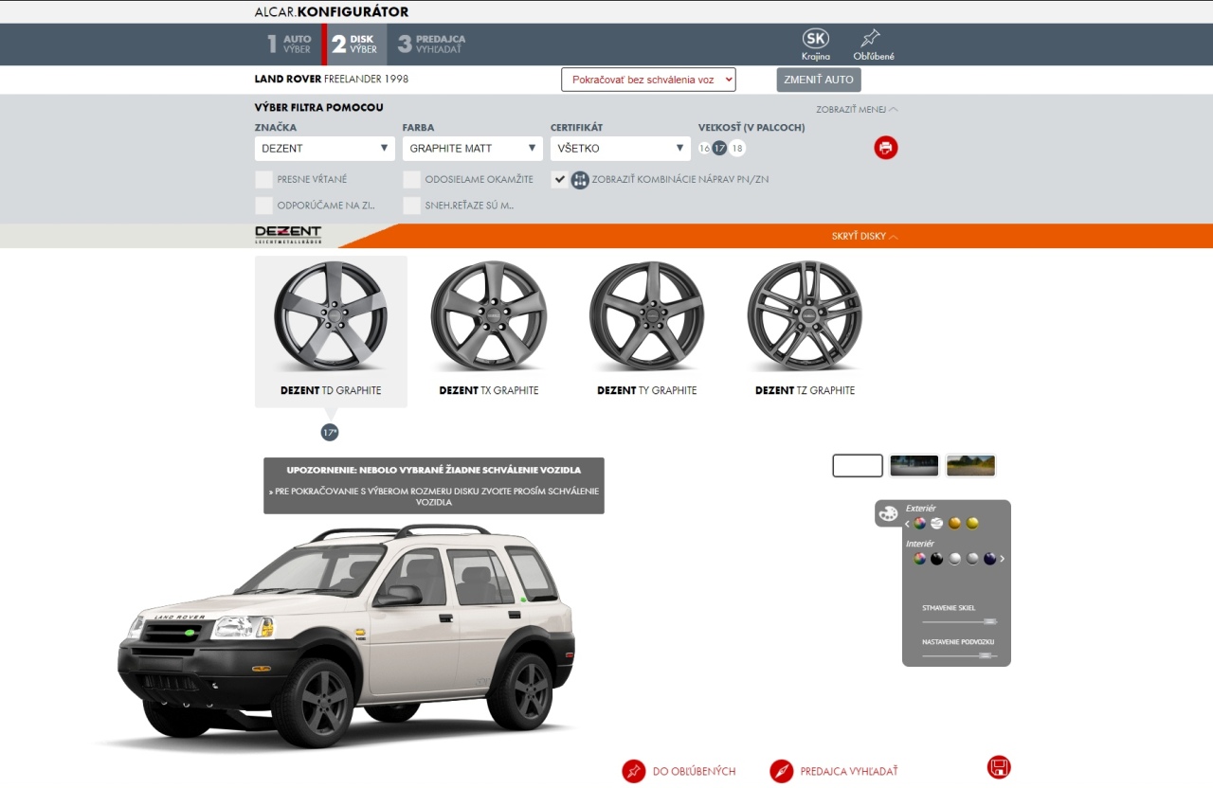Choose the orange-gold exterior color ball
The image size is (1213, 788).
pyautogui.click(x=954, y=523)
